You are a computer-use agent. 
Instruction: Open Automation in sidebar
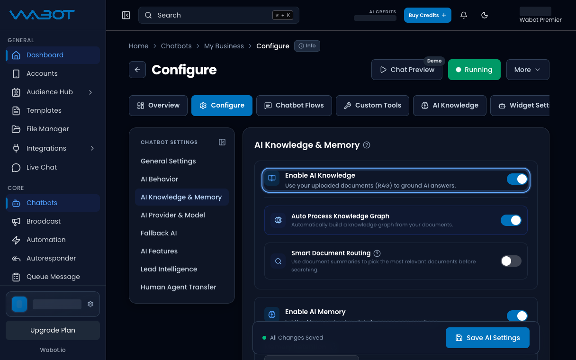coord(53,240)
